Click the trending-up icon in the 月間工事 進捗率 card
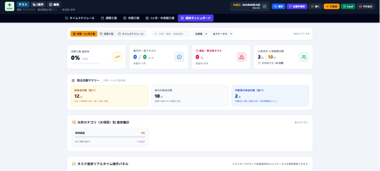This screenshot has width=380, height=171. click(x=117, y=57)
